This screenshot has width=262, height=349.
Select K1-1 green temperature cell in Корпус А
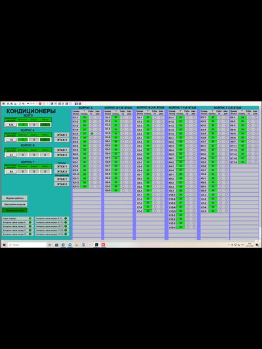tap(84, 117)
